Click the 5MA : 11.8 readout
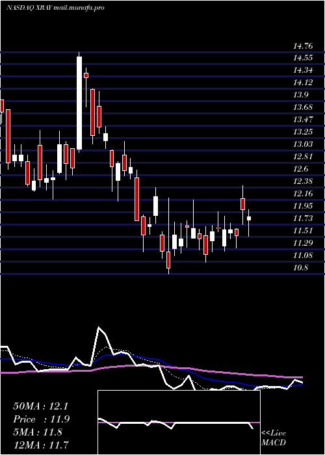325x455 pixels. click(38, 432)
